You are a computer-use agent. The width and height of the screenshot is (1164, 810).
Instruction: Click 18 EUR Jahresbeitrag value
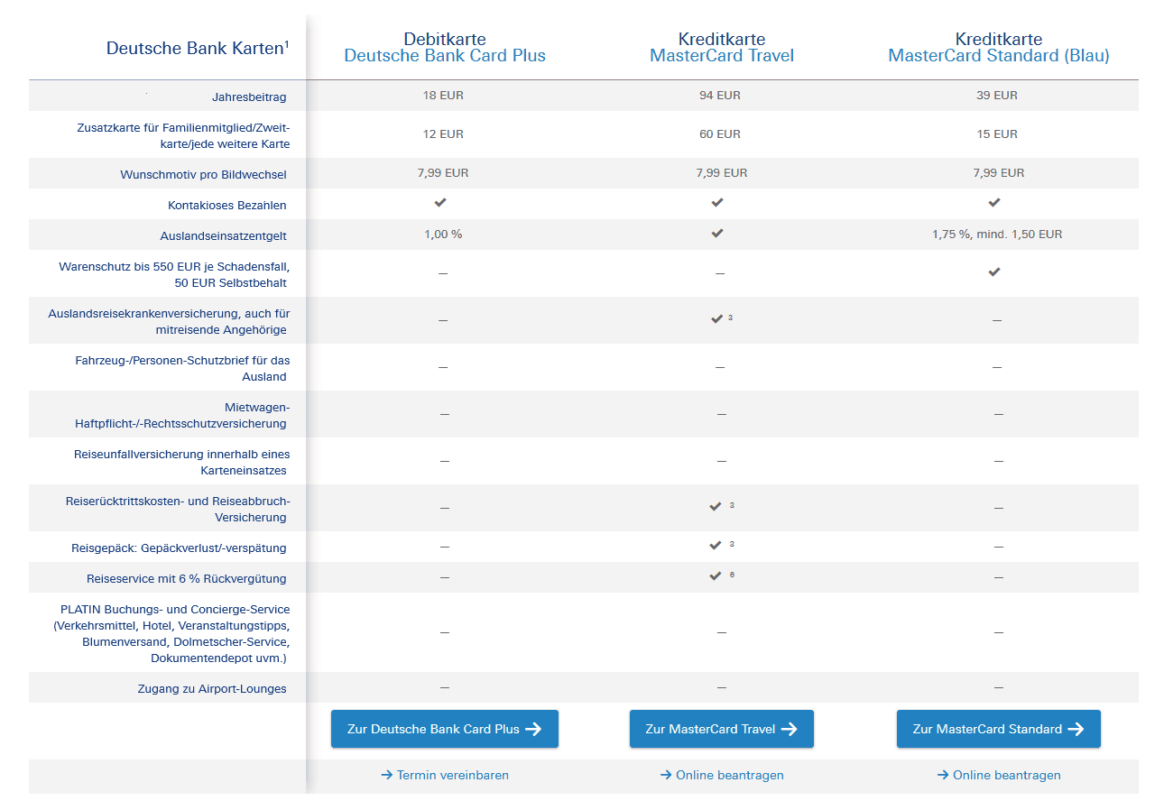(443, 95)
